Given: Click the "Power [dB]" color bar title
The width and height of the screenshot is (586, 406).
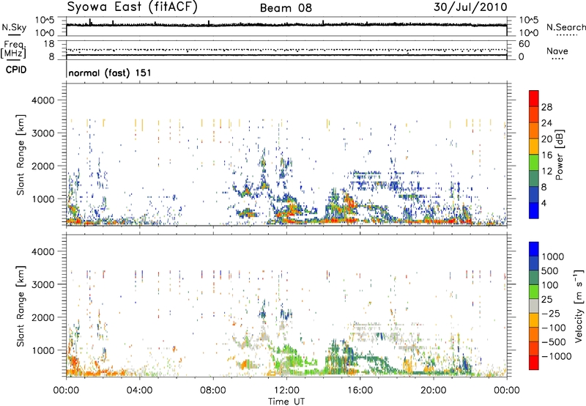Looking at the screenshot, I should click(x=559, y=155).
